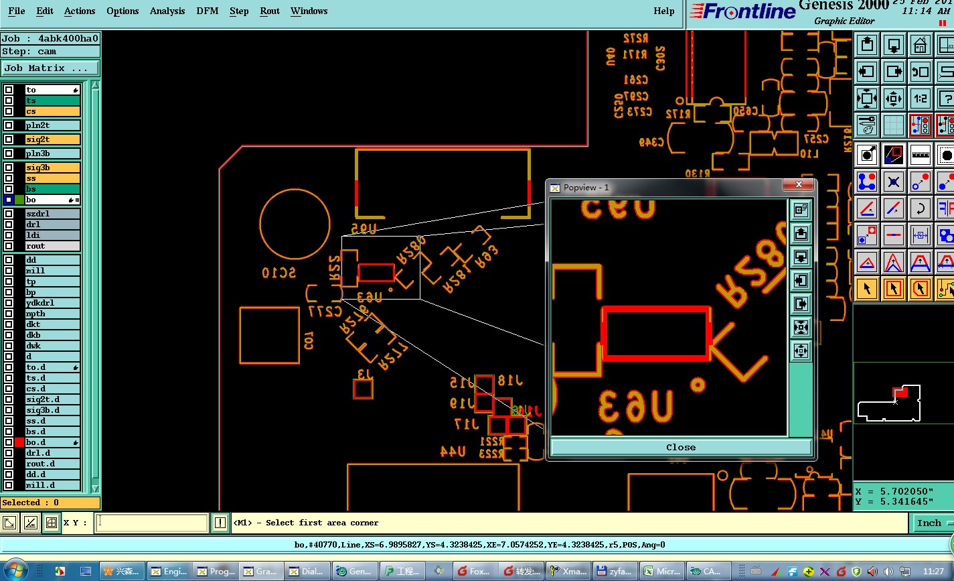Click the pan left arrow icon
Viewport: 954px width, 581px height.
pos(867,71)
